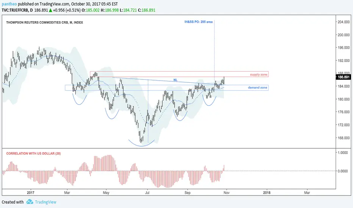Click the green up-arrow change indicator

click(x=51, y=10)
